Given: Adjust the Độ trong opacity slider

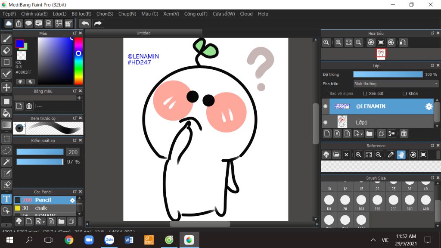Looking at the screenshot, I should (388, 74).
